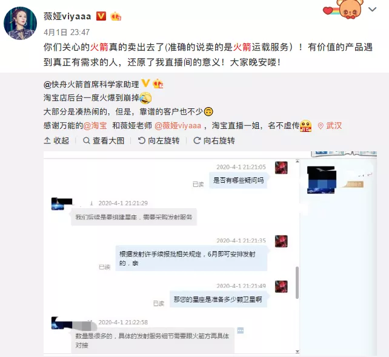
Task: Open 查看大图 to view full image
Action: 104,141
